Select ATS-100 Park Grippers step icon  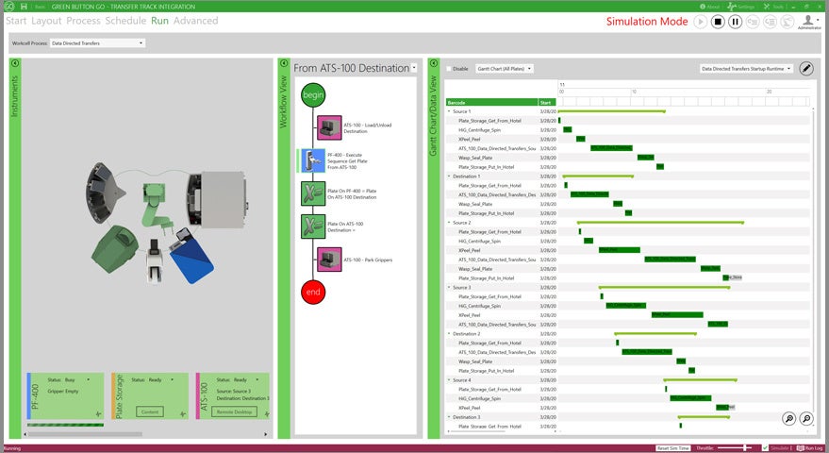(x=329, y=260)
